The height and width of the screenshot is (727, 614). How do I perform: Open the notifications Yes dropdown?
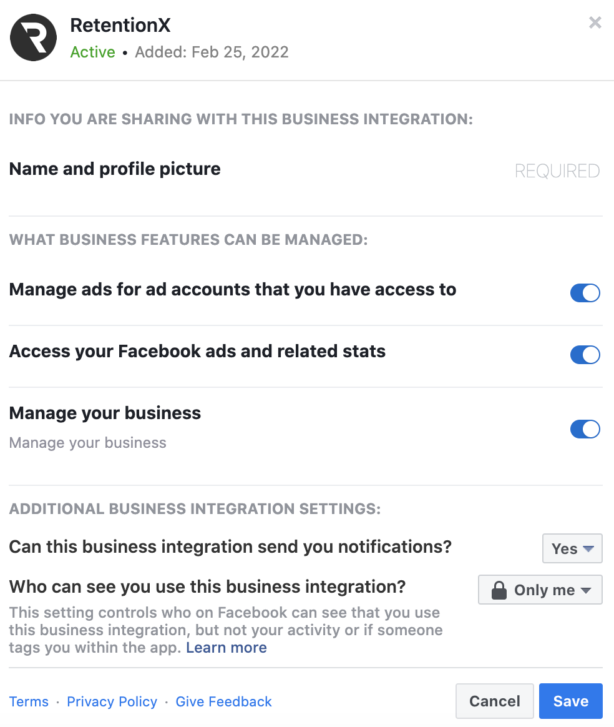point(572,548)
